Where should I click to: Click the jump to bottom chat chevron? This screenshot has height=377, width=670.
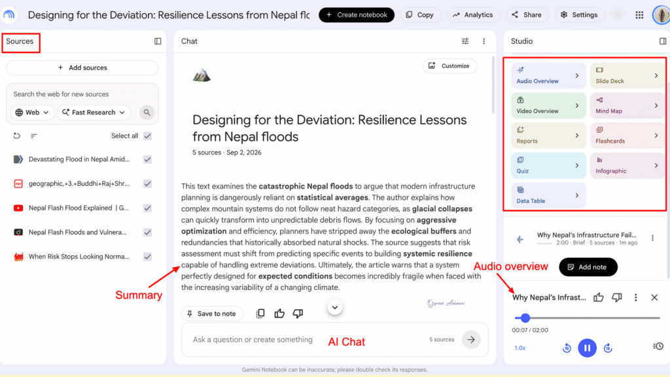click(334, 308)
